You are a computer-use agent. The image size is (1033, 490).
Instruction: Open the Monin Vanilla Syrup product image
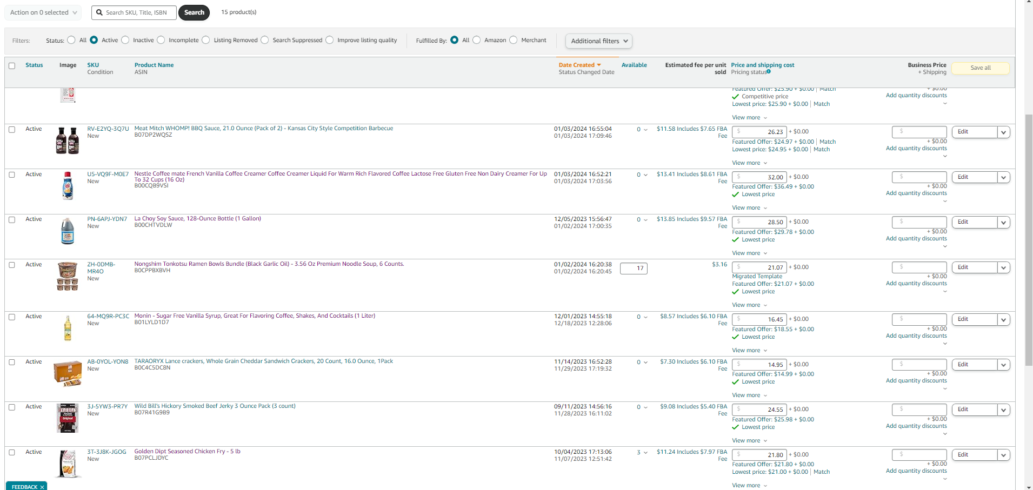click(68, 328)
